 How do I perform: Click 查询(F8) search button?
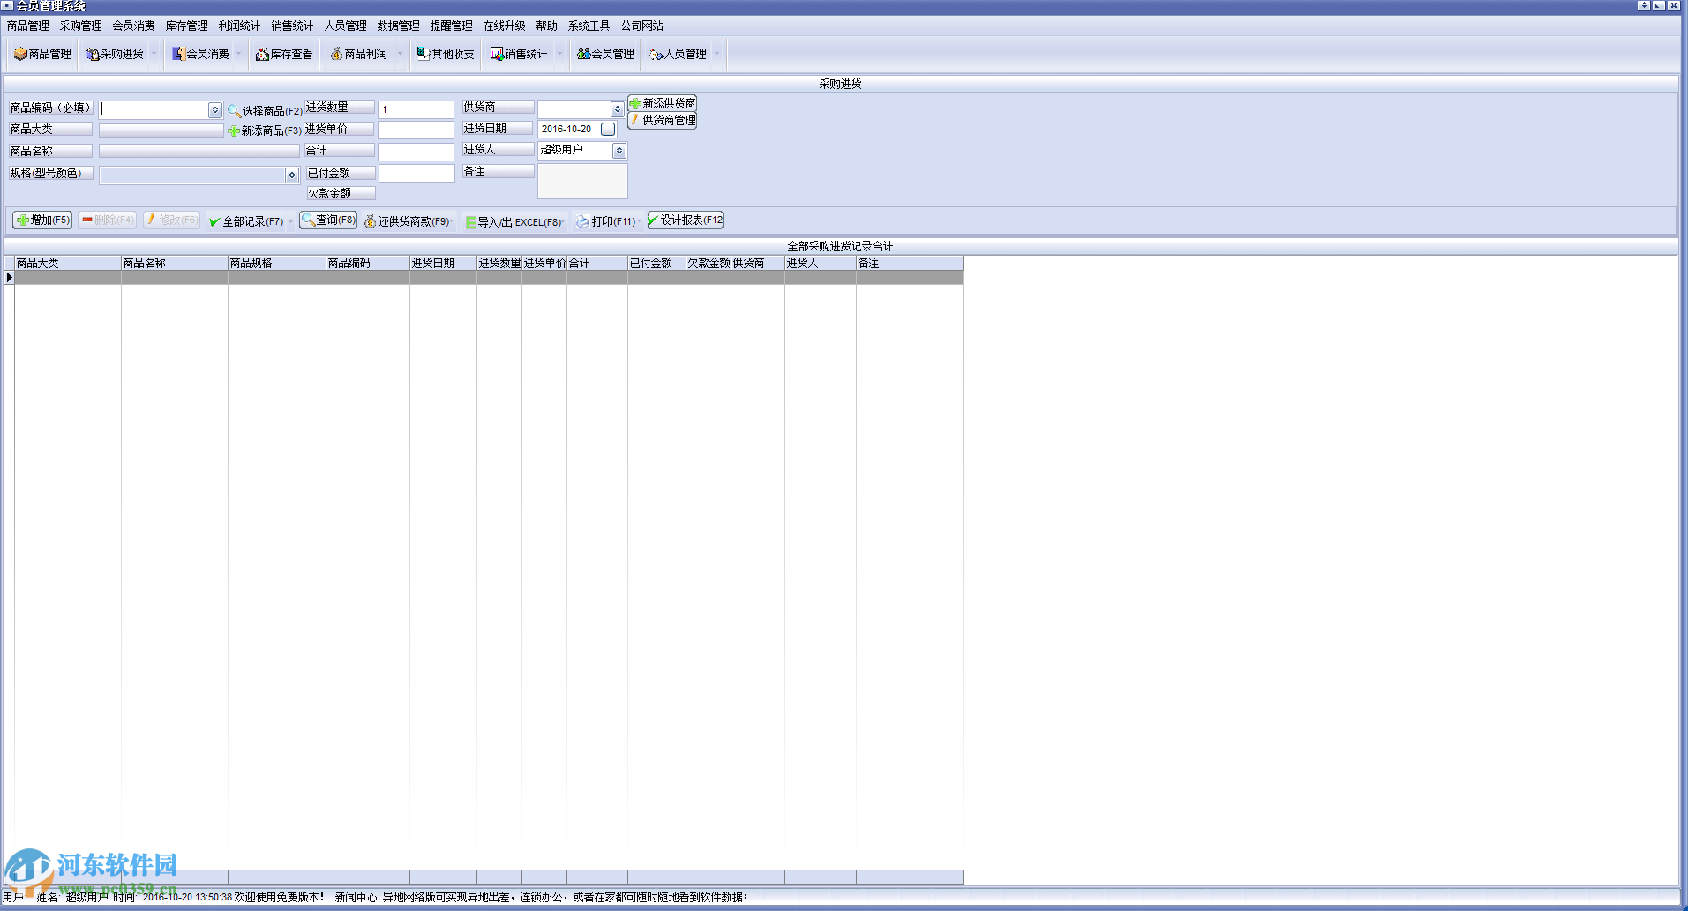tap(328, 220)
